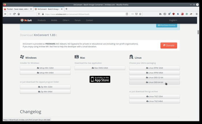This screenshot has height=124, width=202.
Task: Download Linux TGZ 32bit
Action: [x=154, y=96]
